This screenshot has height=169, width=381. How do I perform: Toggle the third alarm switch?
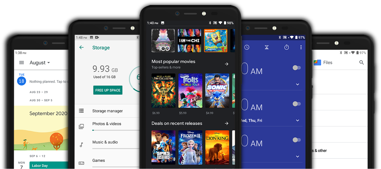(297, 140)
